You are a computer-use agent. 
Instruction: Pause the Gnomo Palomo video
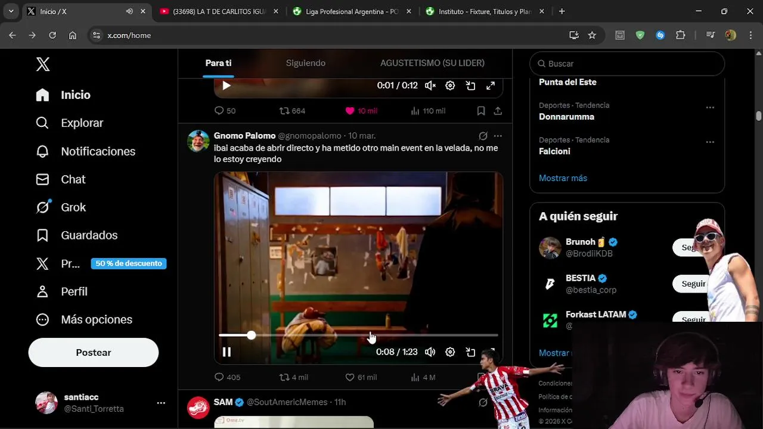pyautogui.click(x=227, y=352)
